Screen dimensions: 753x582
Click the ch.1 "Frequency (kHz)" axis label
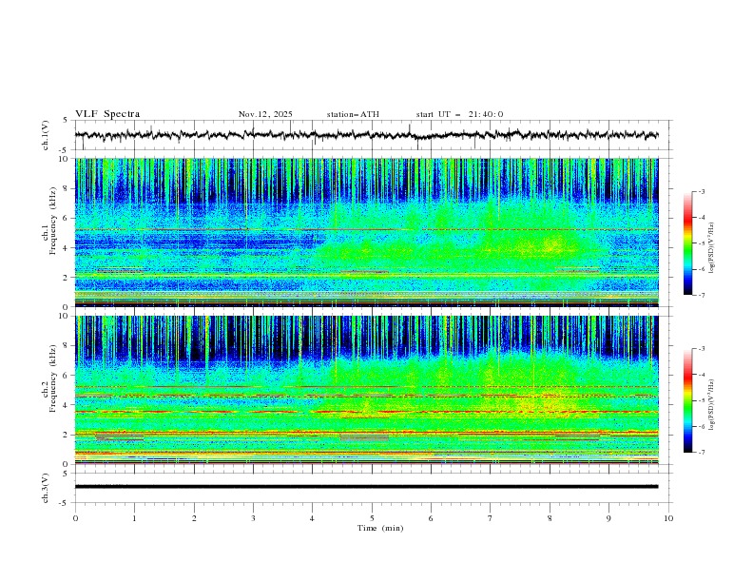tap(53, 219)
